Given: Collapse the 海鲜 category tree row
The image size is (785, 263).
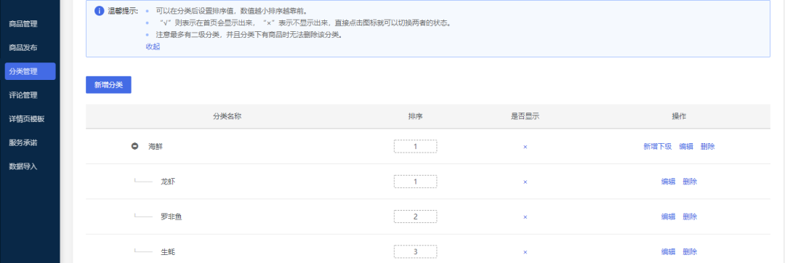Looking at the screenshot, I should [134, 147].
